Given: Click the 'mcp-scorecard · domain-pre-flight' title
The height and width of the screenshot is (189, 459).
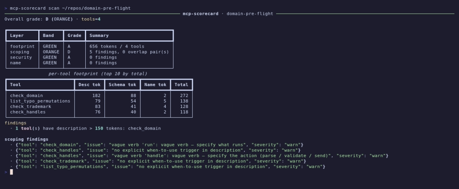Looking at the screenshot, I should click(x=228, y=14).
